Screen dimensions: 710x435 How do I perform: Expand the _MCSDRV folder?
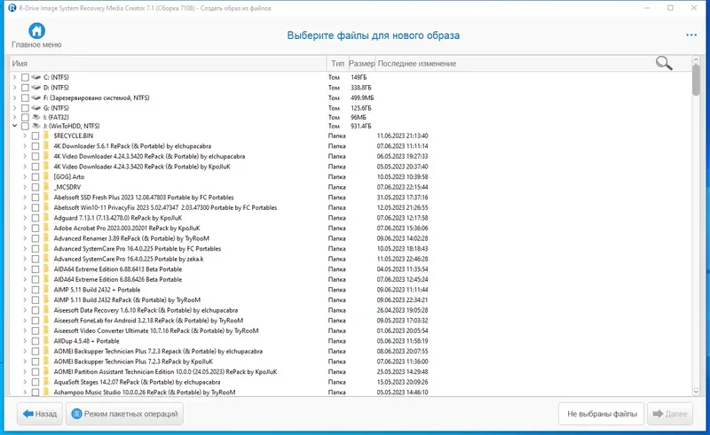pos(25,187)
